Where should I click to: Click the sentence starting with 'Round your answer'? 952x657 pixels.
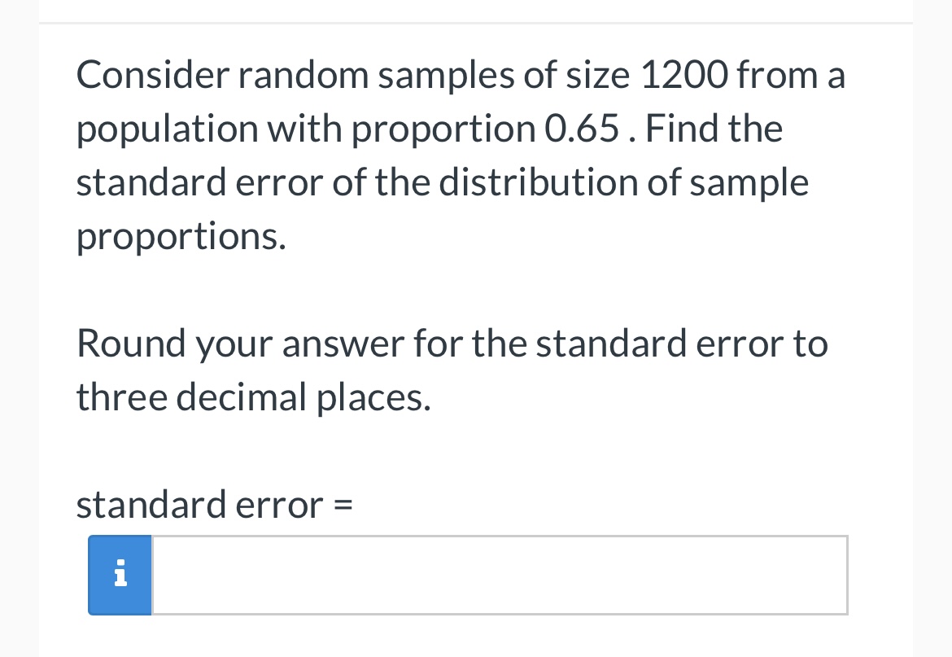[452, 342]
